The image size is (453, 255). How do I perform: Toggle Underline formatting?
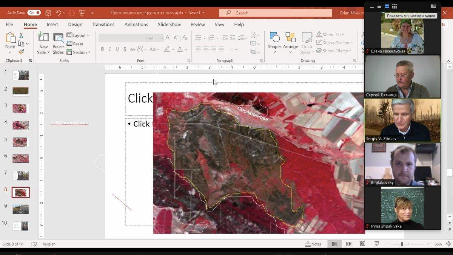(117, 49)
